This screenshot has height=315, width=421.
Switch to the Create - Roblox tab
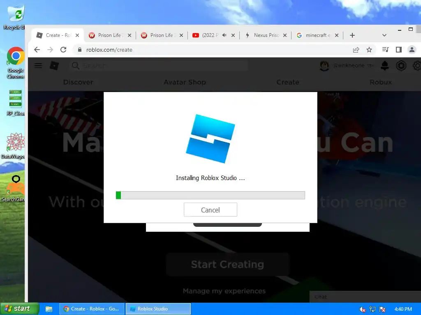(x=58, y=35)
